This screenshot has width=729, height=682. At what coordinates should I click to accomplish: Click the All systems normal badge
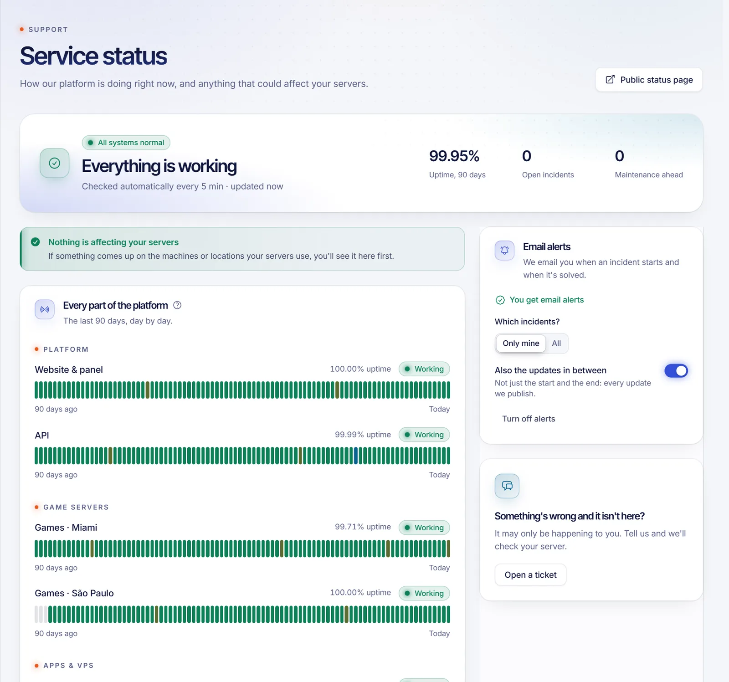pyautogui.click(x=126, y=143)
